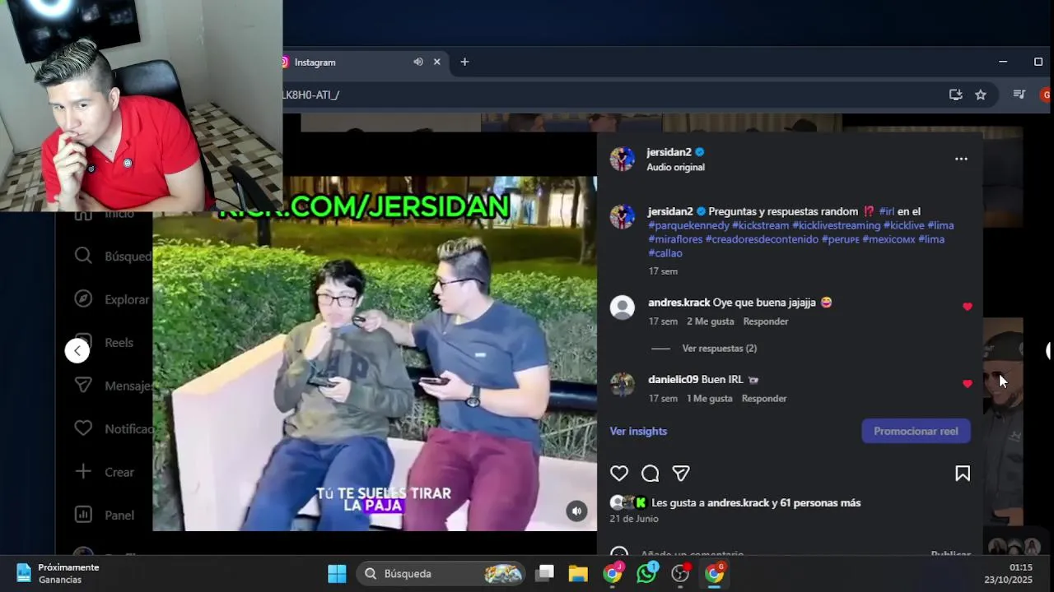Click the Audio original link

(x=675, y=167)
